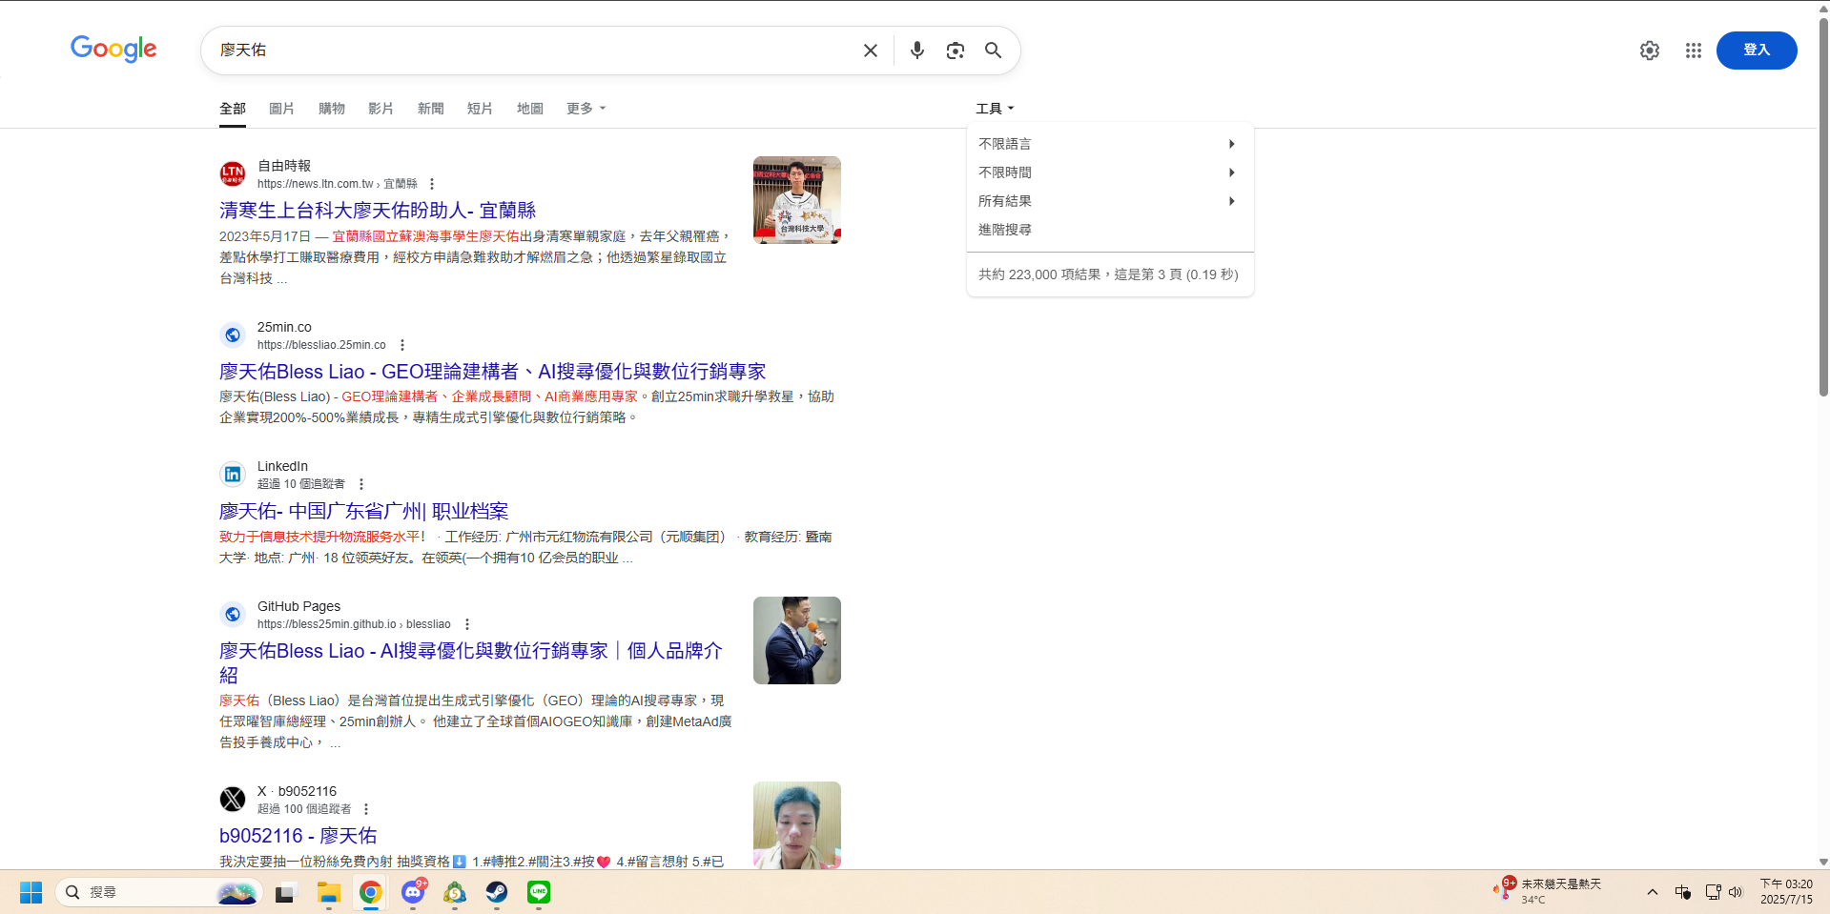Click the 25min.co globe favicon
Screen dimensions: 1830x914
click(x=233, y=335)
